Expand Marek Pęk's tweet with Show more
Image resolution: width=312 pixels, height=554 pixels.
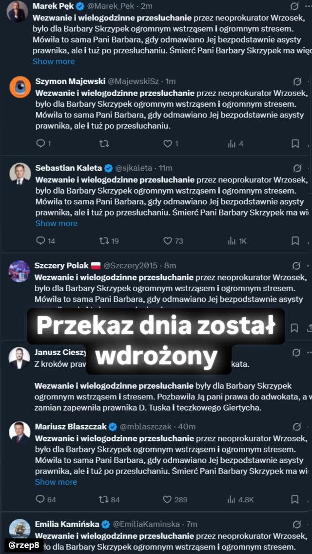coord(54,61)
